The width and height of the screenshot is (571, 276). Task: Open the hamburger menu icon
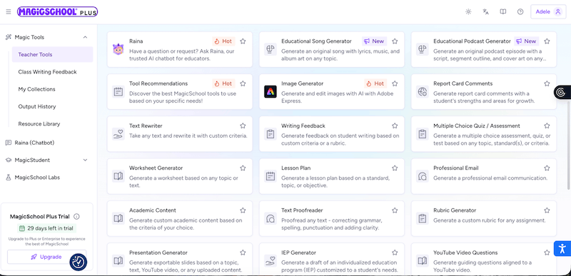pos(9,11)
